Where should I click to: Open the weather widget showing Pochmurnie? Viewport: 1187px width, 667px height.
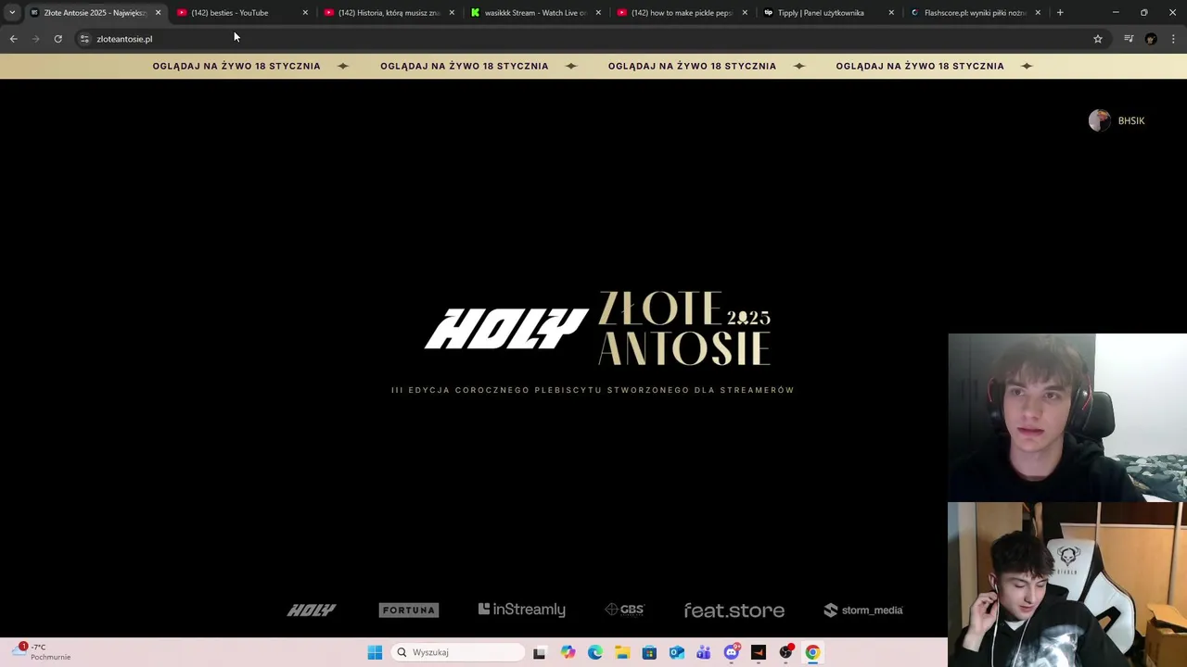click(43, 652)
